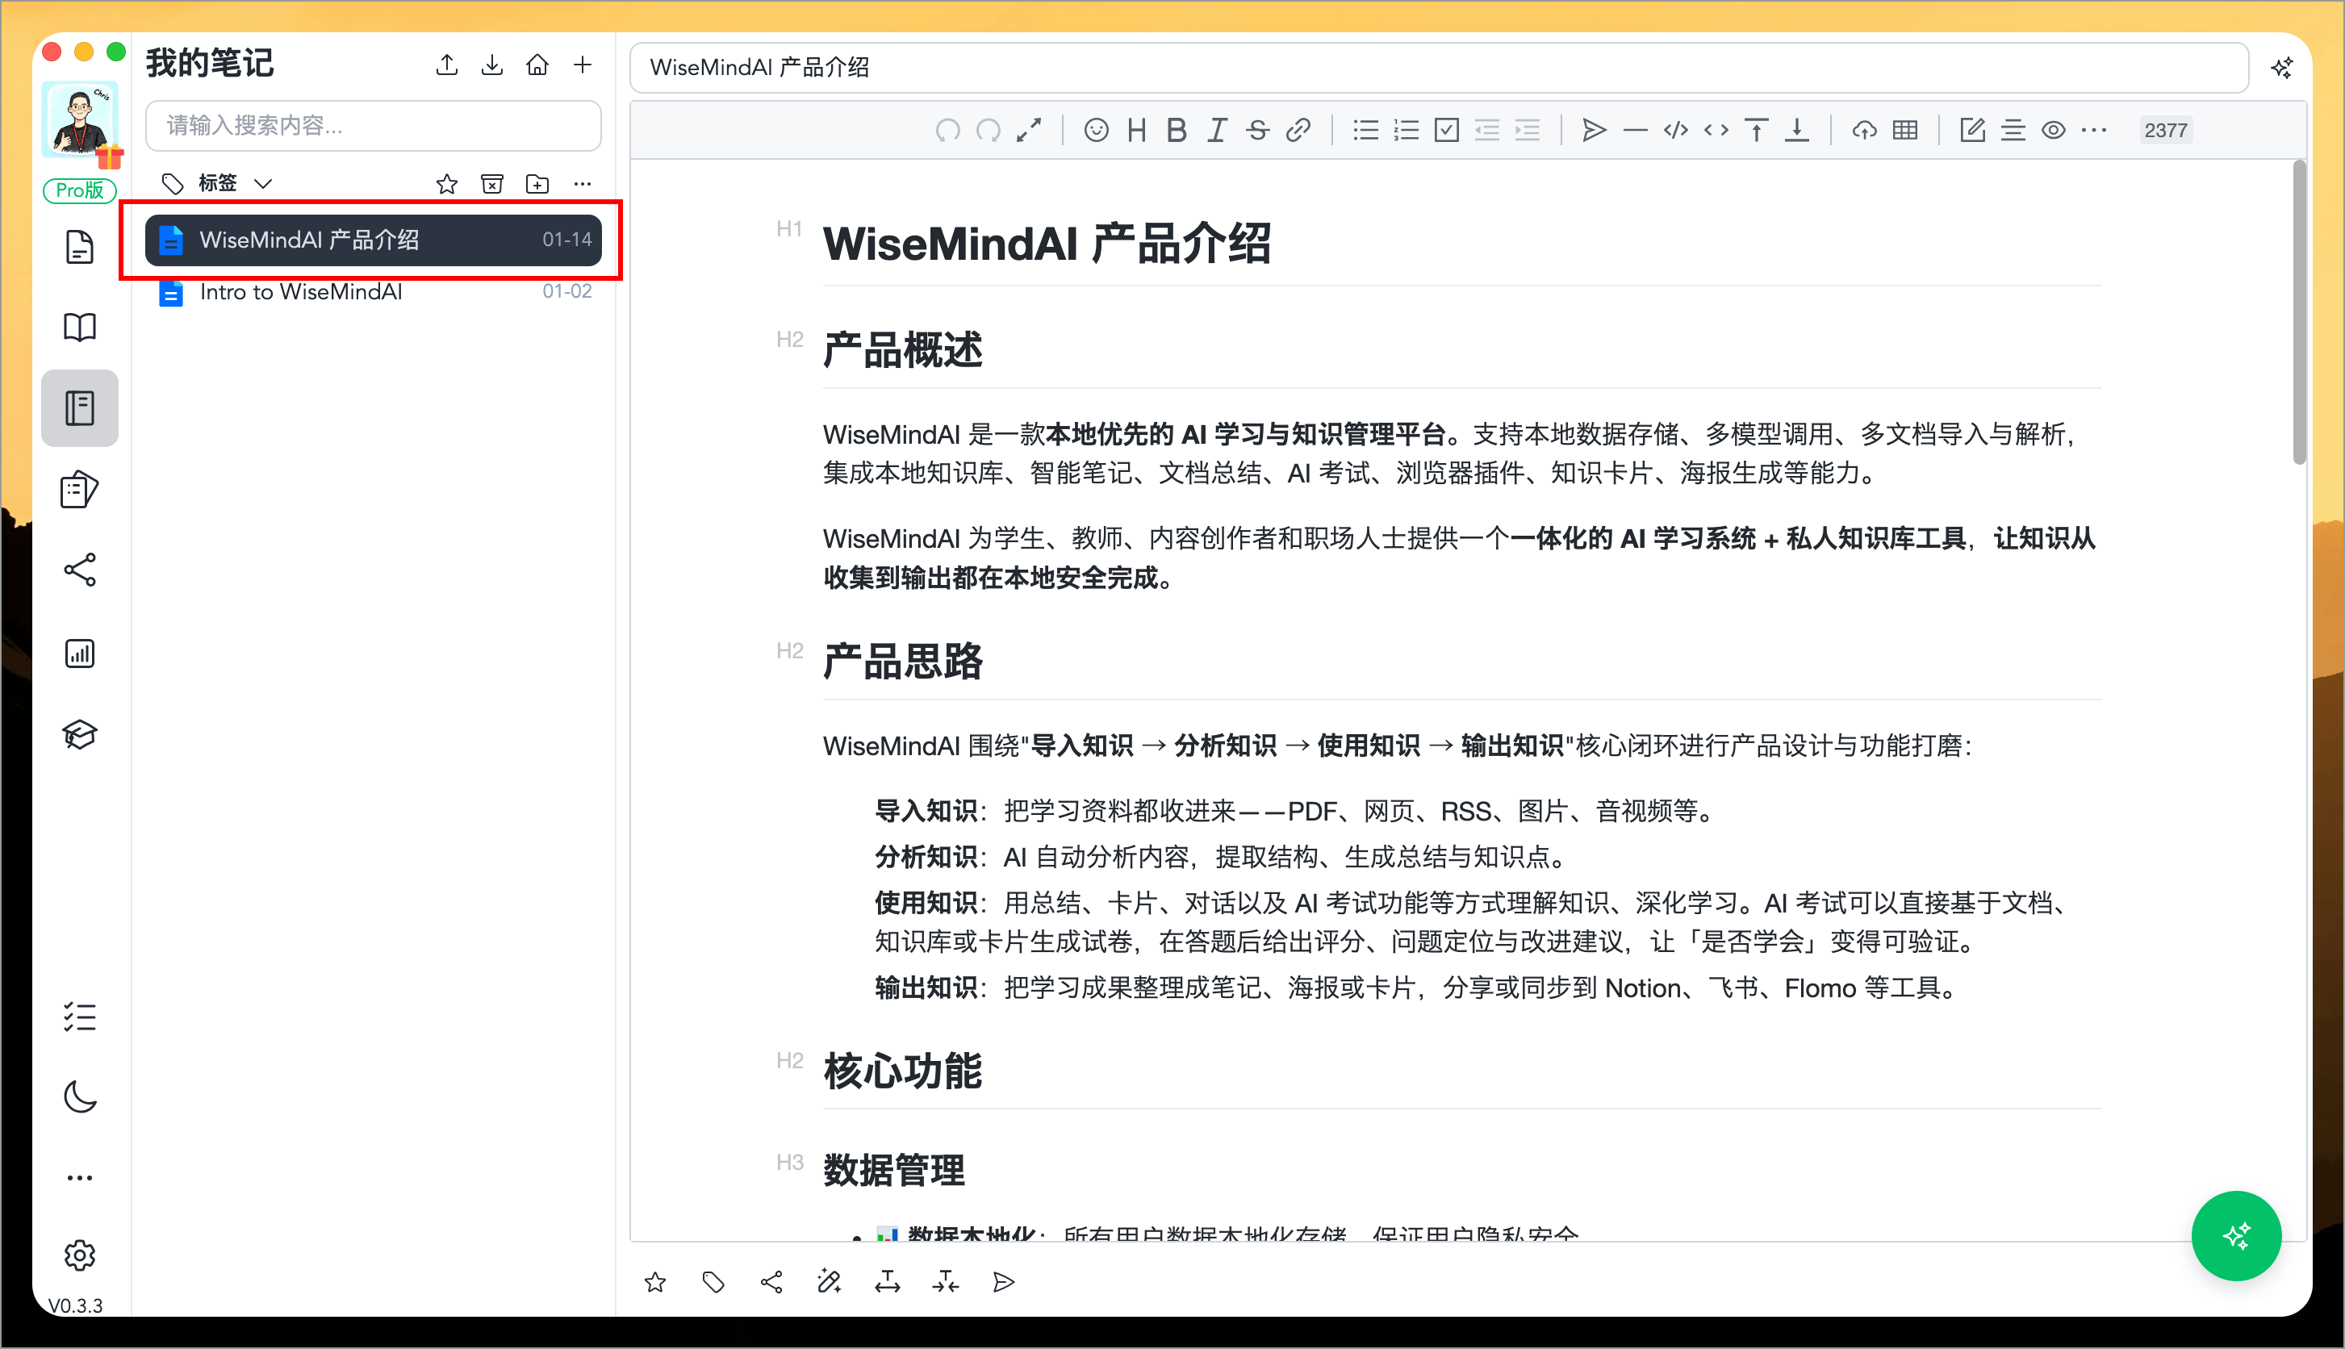This screenshot has height=1349, width=2345.
Task: Insert a table via the table icon
Action: [x=1907, y=130]
